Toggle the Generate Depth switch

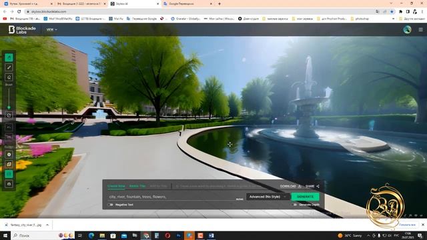(x=294, y=205)
